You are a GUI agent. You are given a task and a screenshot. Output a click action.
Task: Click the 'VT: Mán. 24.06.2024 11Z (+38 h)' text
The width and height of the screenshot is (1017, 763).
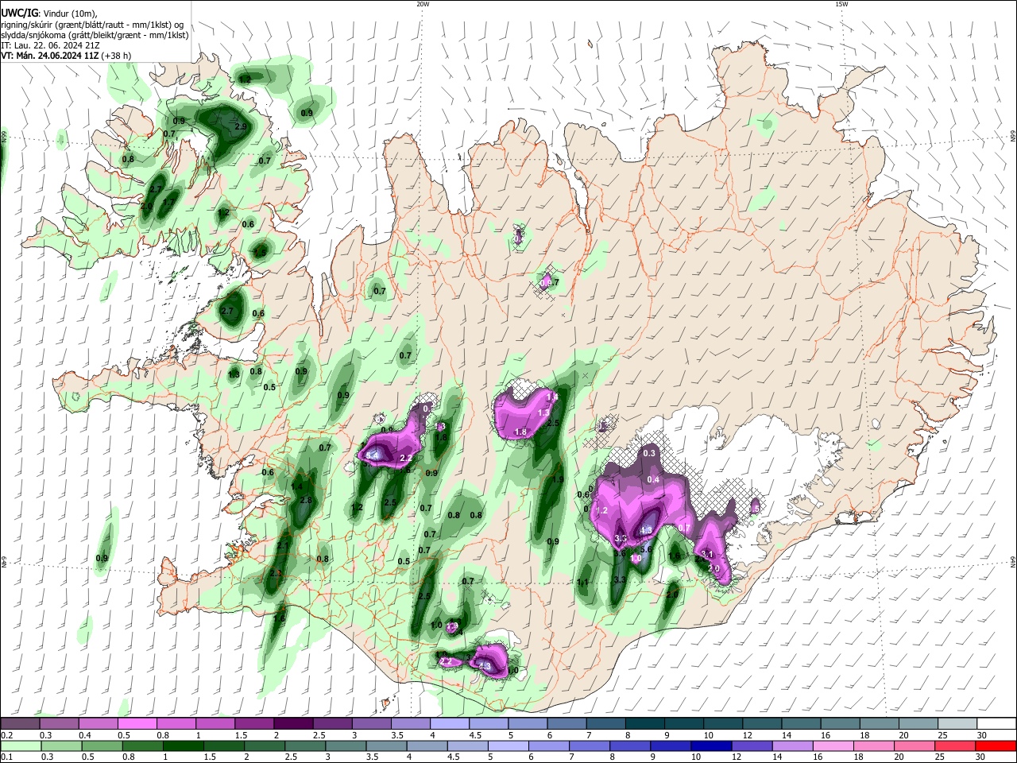(x=66, y=56)
